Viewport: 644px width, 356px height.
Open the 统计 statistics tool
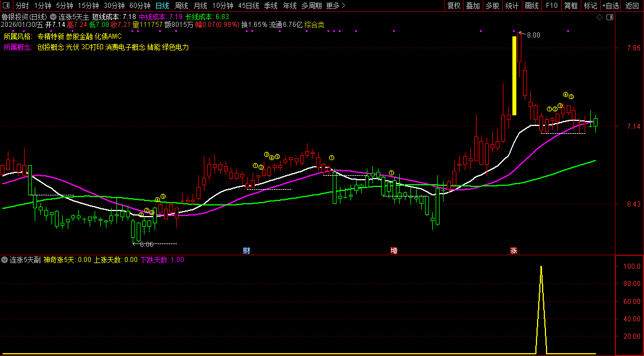512,6
